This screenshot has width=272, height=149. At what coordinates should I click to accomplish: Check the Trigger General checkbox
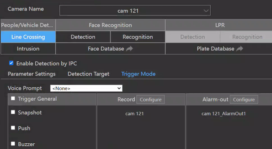[13, 99]
